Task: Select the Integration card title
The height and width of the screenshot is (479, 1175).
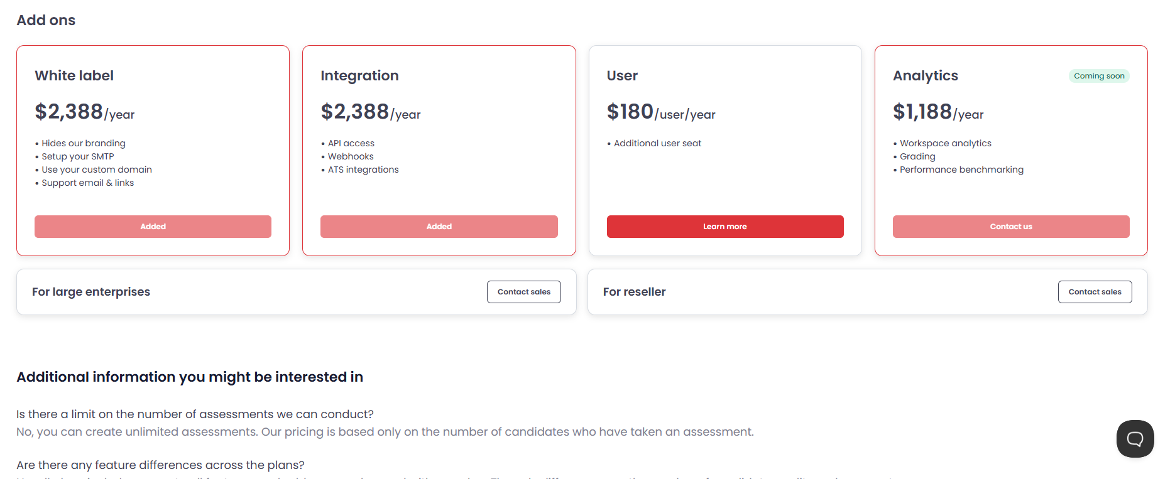Action: coord(359,76)
